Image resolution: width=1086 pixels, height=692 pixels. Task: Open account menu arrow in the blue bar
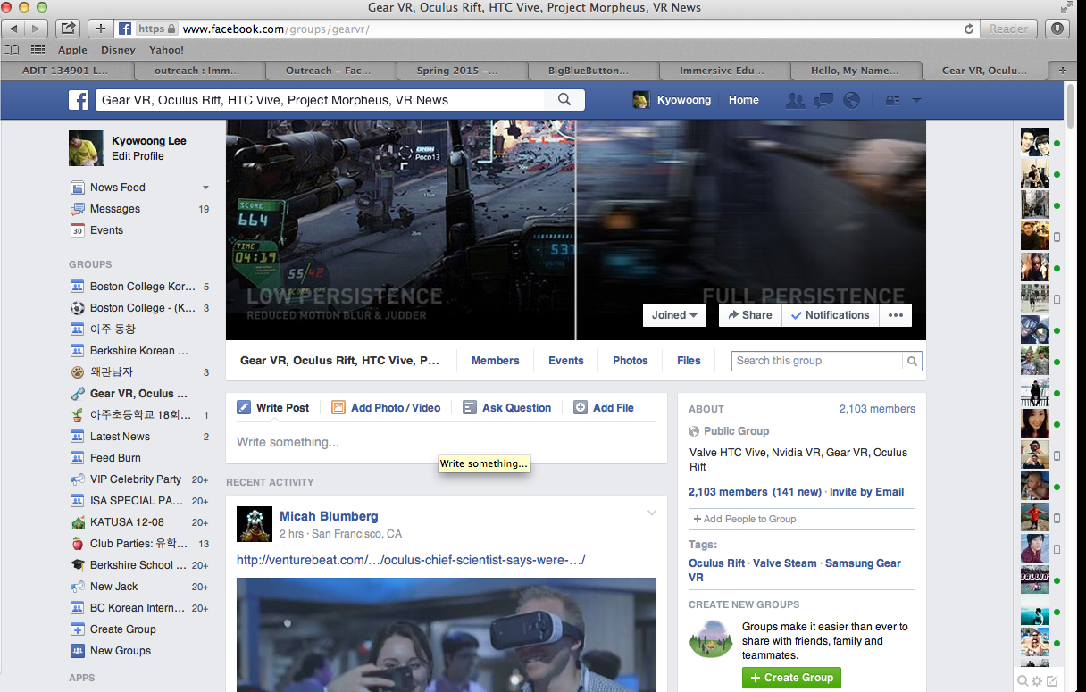click(x=915, y=101)
